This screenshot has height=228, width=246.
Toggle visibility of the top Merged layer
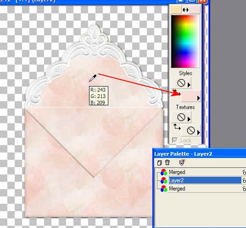(244, 172)
